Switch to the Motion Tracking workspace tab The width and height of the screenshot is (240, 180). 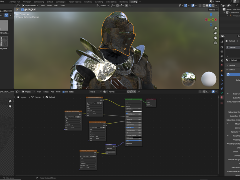[75, 2]
